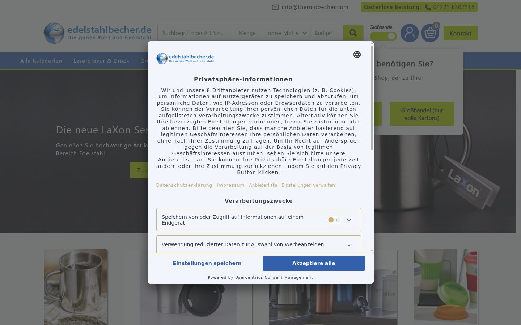521x325 pixels.
Task: Click the info@thermobecher.com email address
Action: pyautogui.click(x=315, y=7)
